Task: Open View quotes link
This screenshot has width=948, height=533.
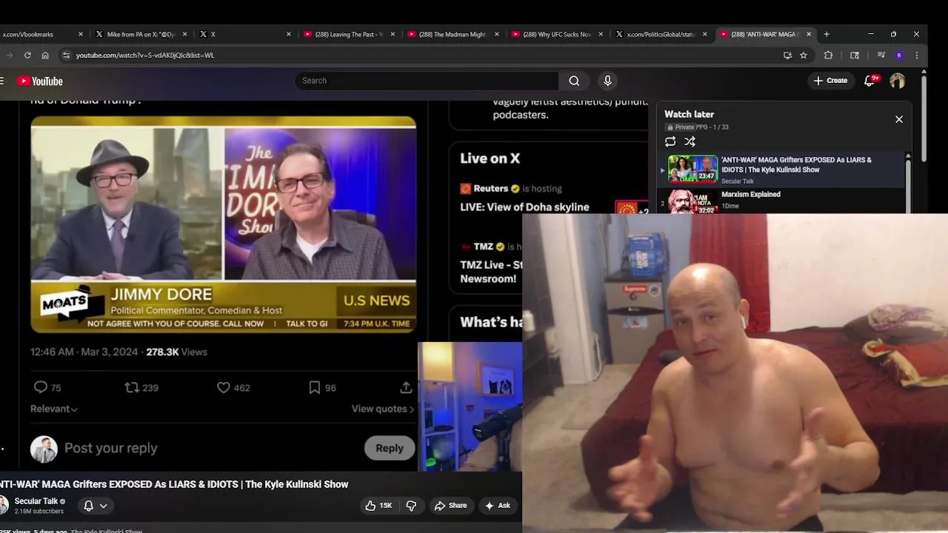Action: coord(383,409)
